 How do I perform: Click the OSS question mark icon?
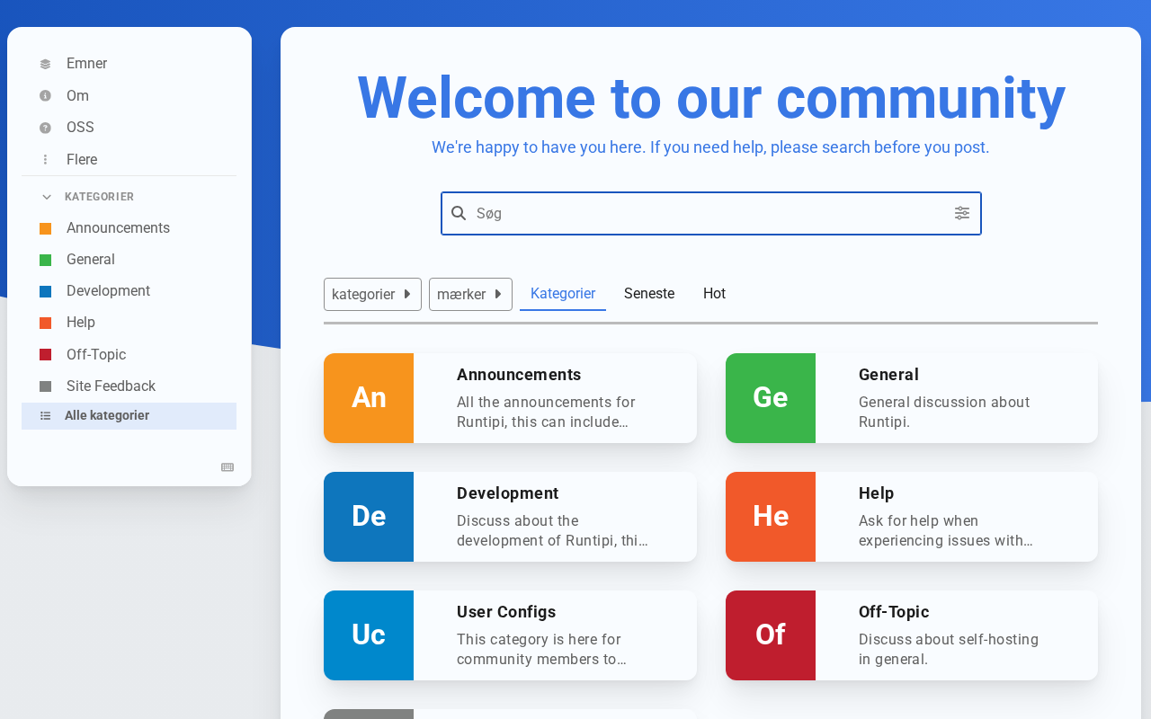pos(45,128)
